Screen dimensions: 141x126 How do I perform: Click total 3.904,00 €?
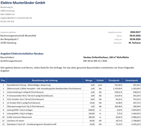point(136,110)
